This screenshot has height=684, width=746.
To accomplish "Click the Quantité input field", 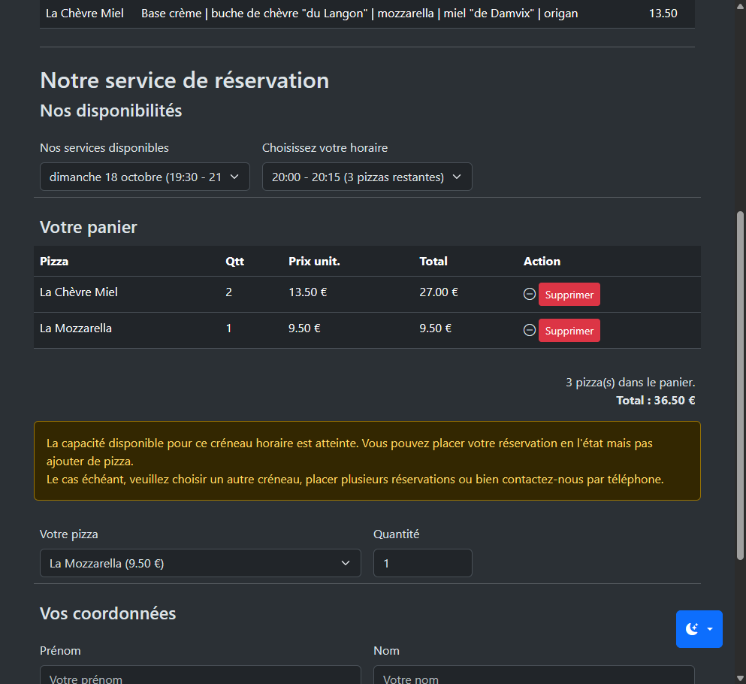I will click(422, 563).
